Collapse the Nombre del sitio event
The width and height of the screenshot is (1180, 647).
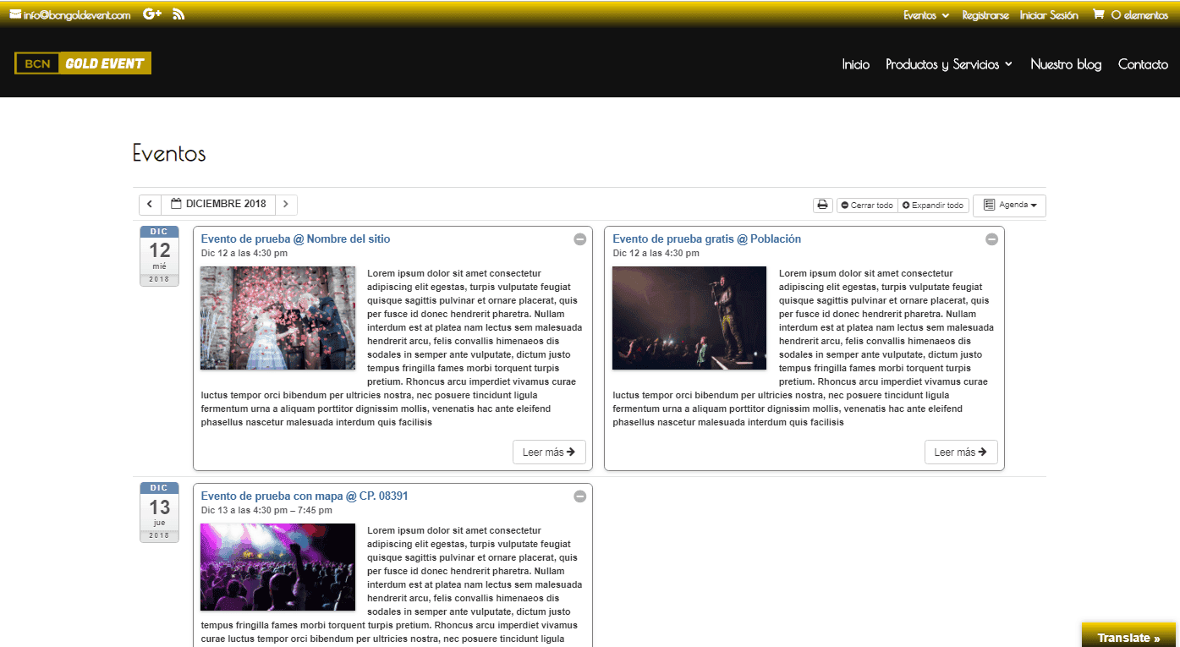579,239
